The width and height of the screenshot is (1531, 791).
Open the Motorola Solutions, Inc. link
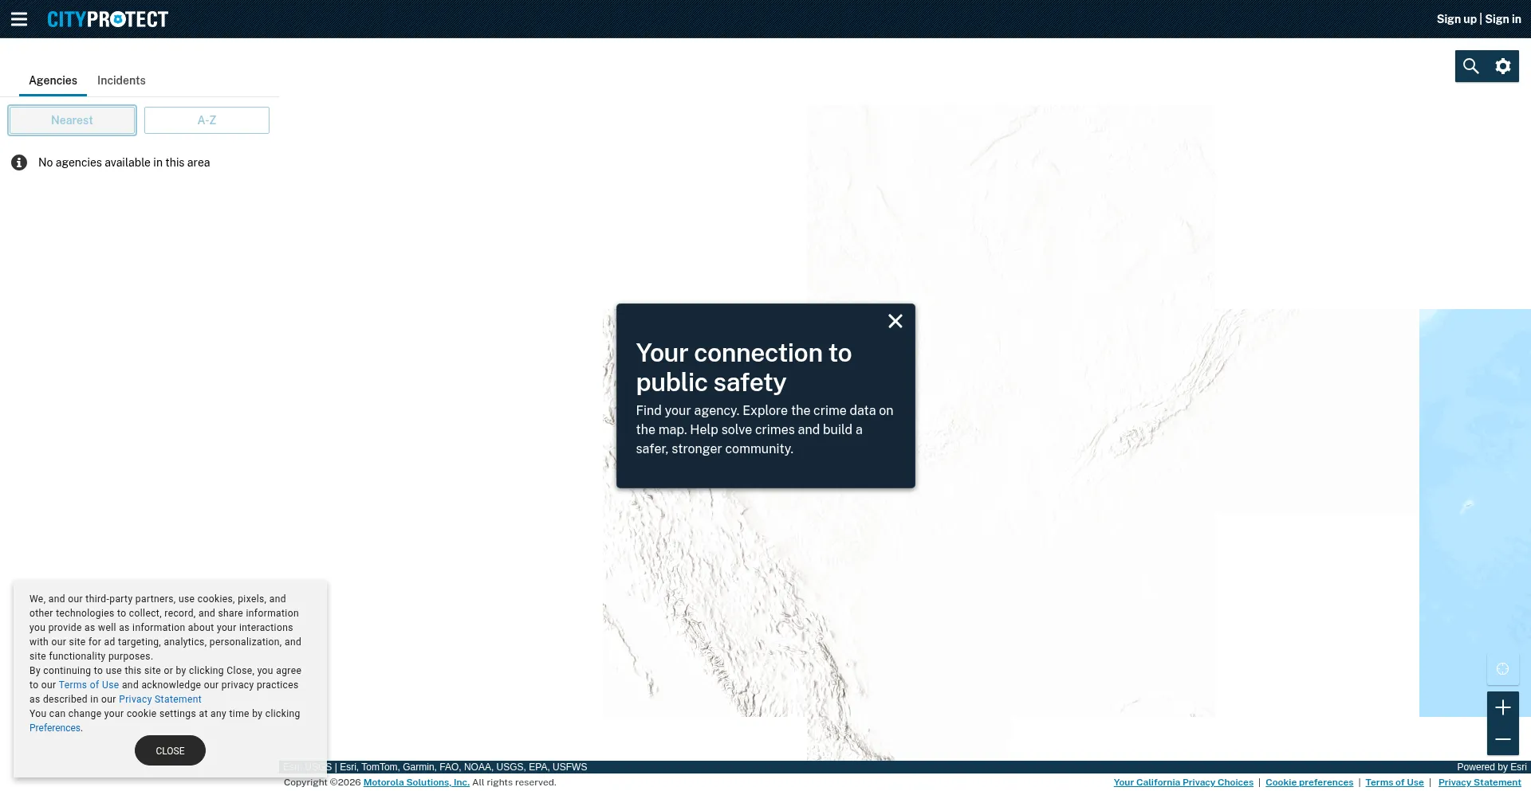point(416,782)
